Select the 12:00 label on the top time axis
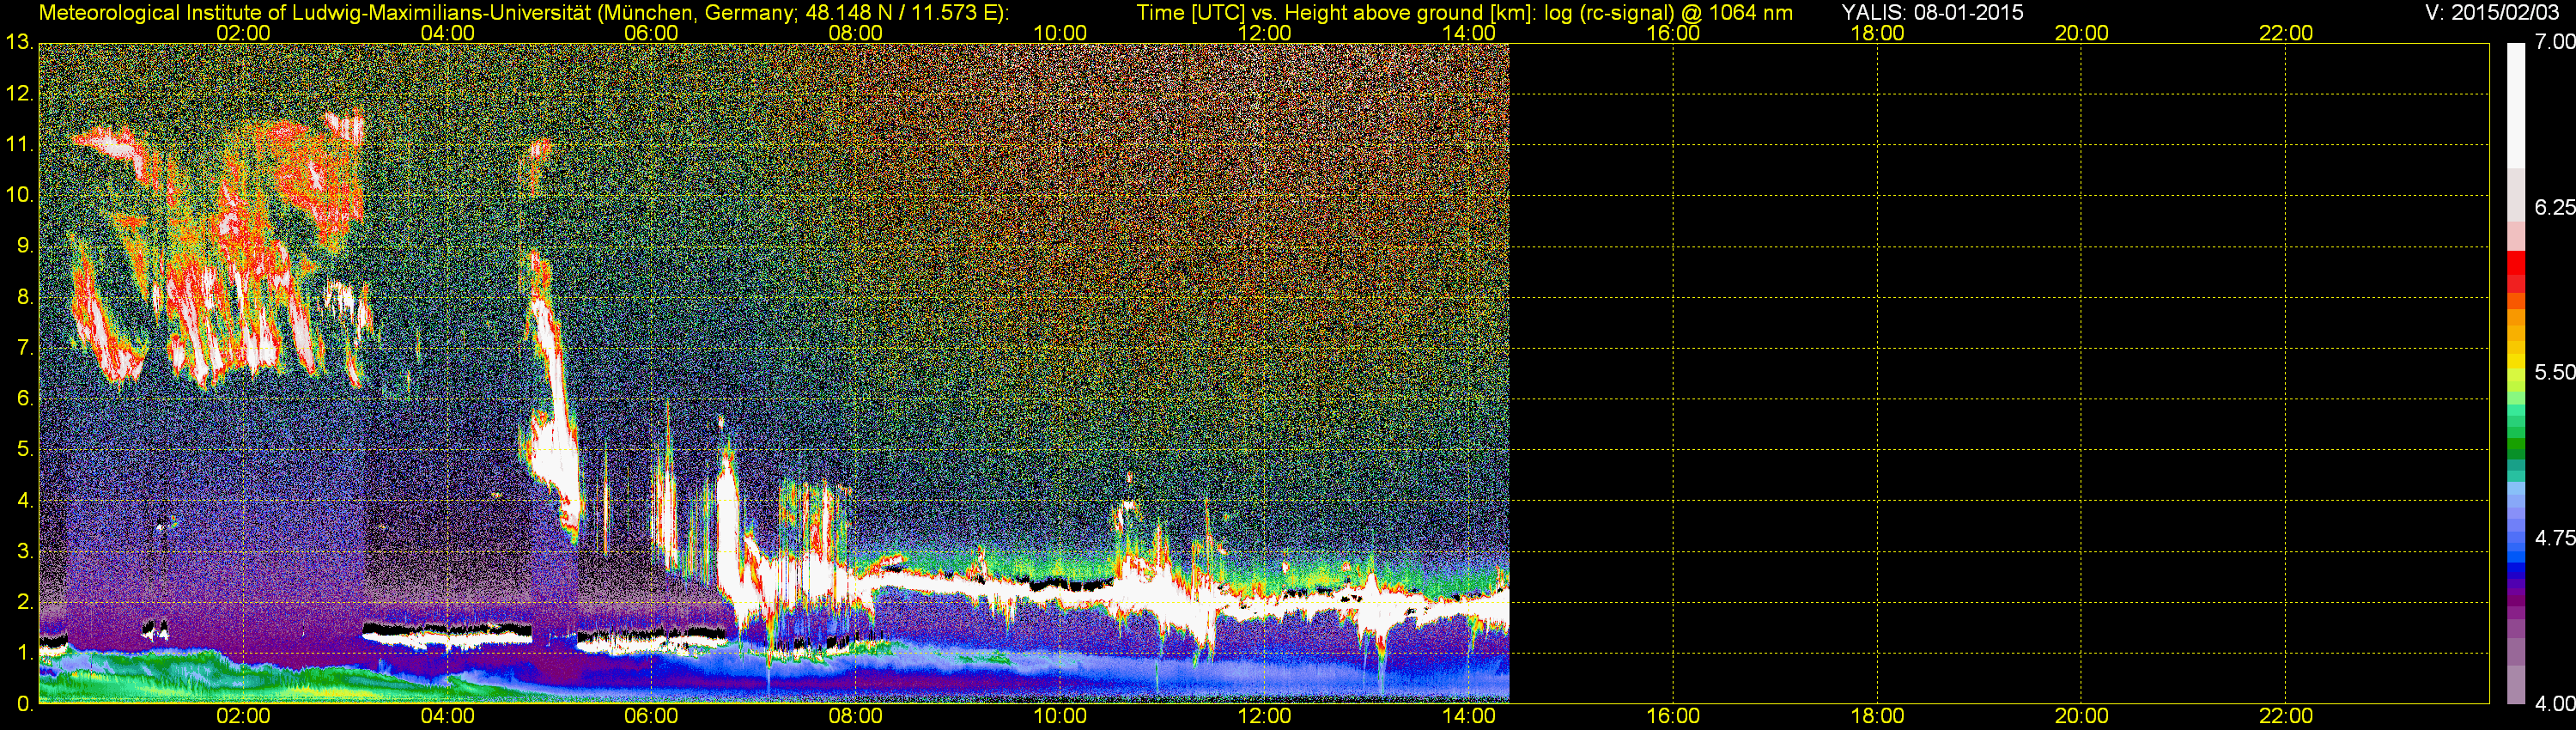This screenshot has height=730, width=2576. tap(1264, 33)
